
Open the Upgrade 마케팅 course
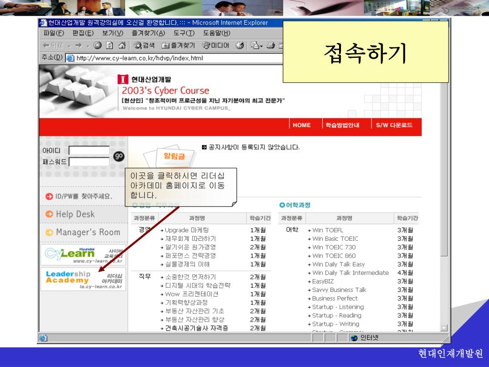pyautogui.click(x=187, y=230)
